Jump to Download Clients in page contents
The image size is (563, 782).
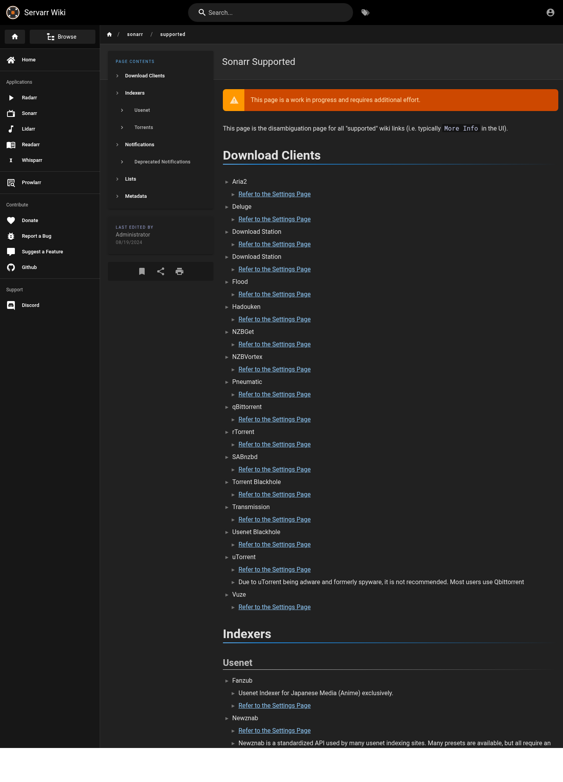tap(145, 76)
